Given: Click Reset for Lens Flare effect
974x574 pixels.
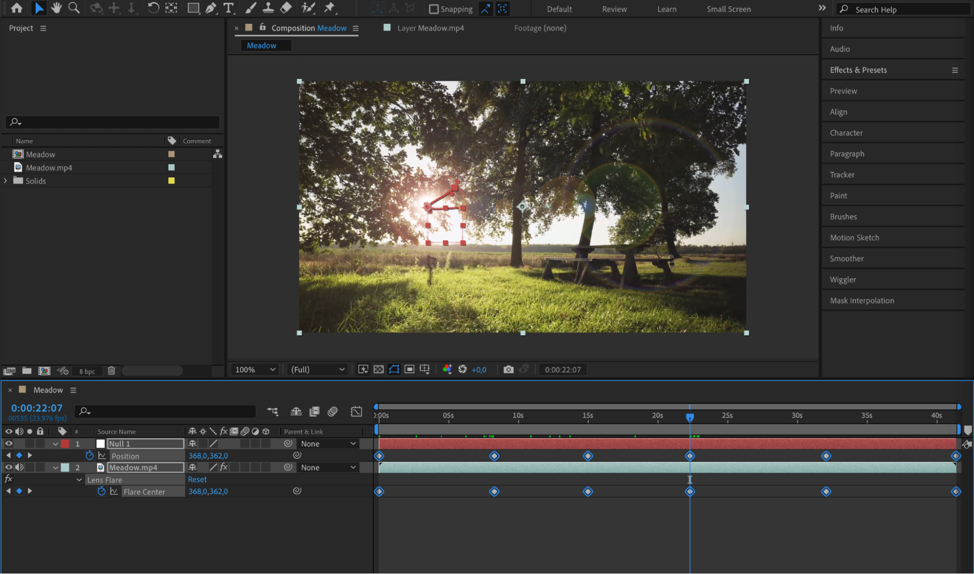Looking at the screenshot, I should click(197, 479).
